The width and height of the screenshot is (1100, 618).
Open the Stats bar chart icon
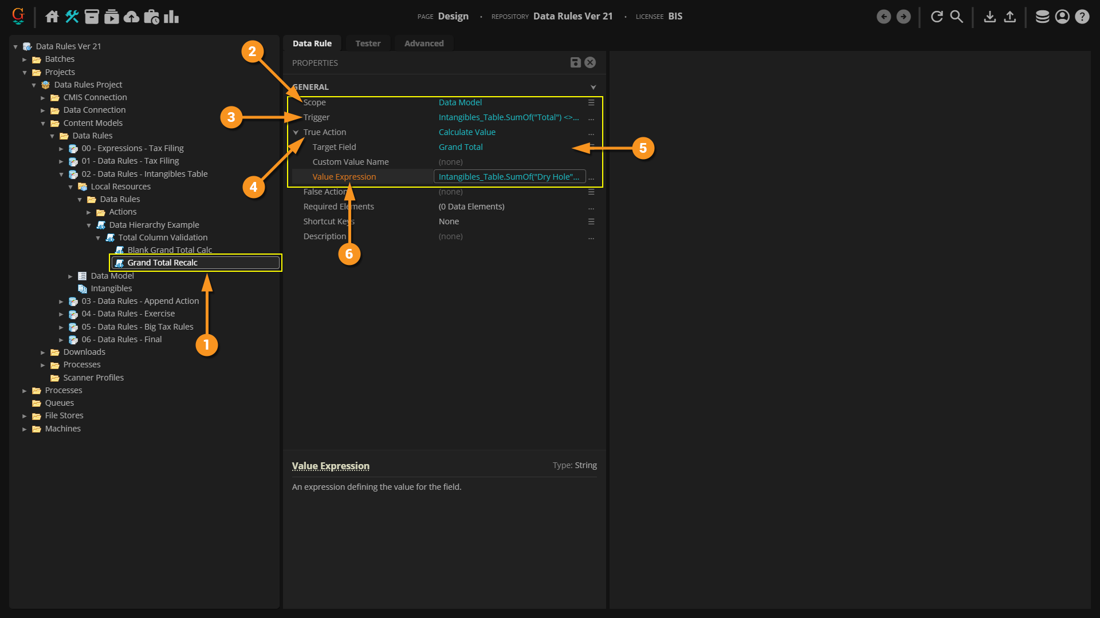(x=171, y=17)
